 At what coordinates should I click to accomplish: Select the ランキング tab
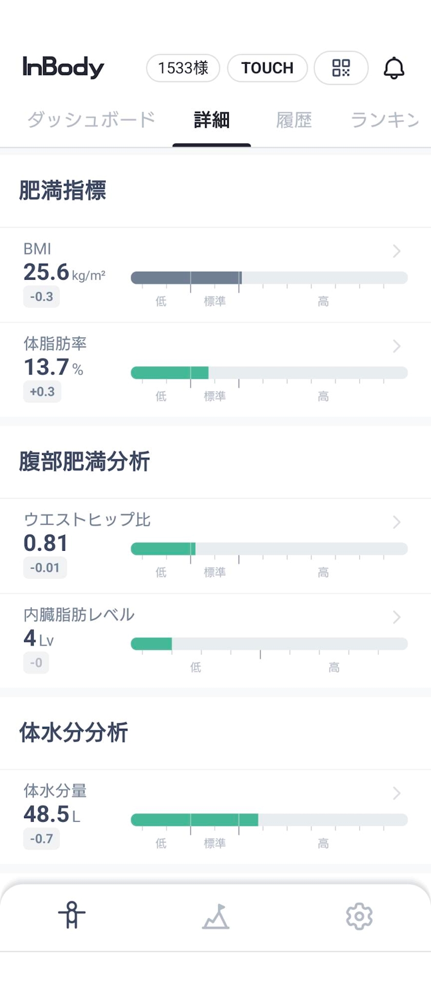tap(385, 120)
